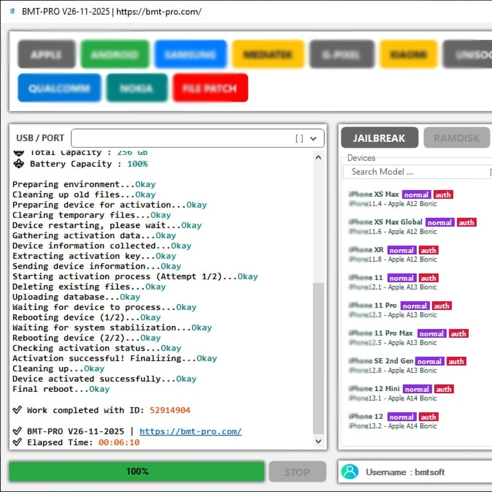Click auth badge on the iPhone12.1 entry

(428, 278)
